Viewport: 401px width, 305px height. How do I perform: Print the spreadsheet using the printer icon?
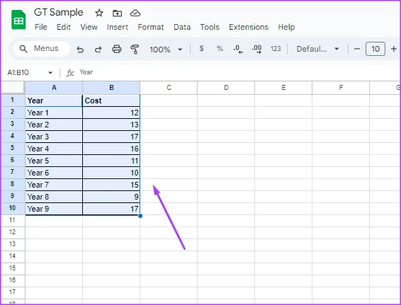tap(117, 49)
